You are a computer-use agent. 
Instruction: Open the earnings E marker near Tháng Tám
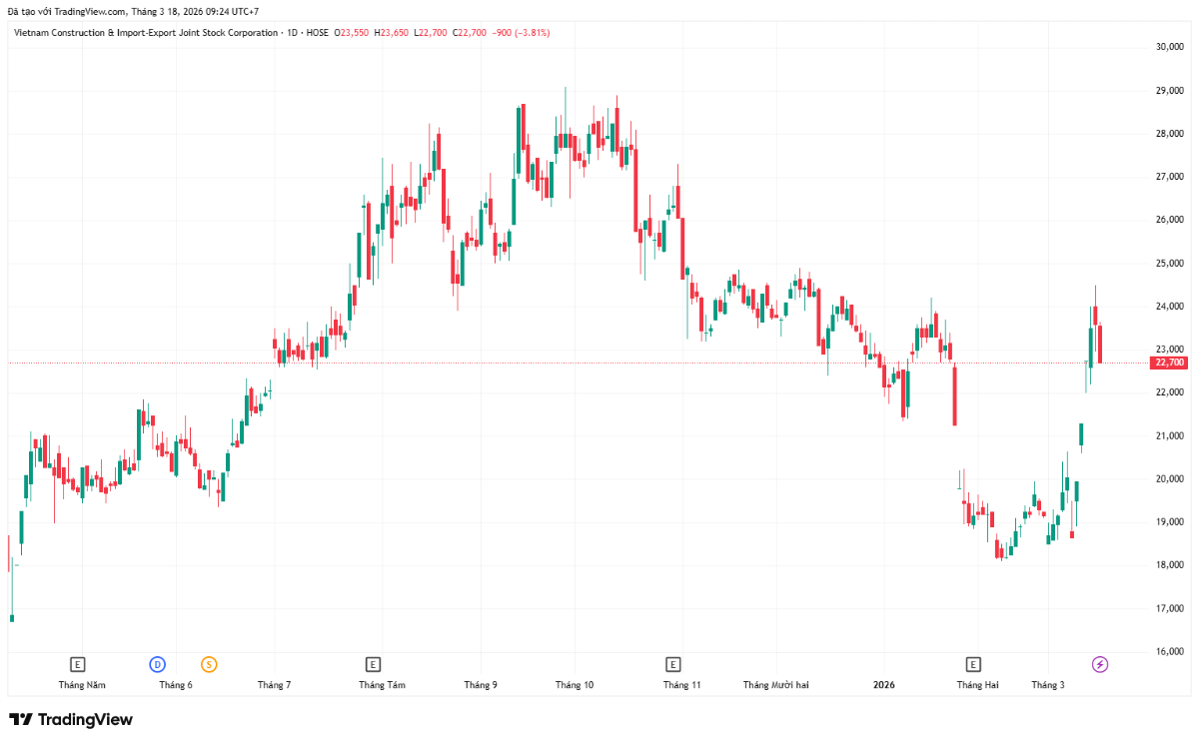[373, 664]
